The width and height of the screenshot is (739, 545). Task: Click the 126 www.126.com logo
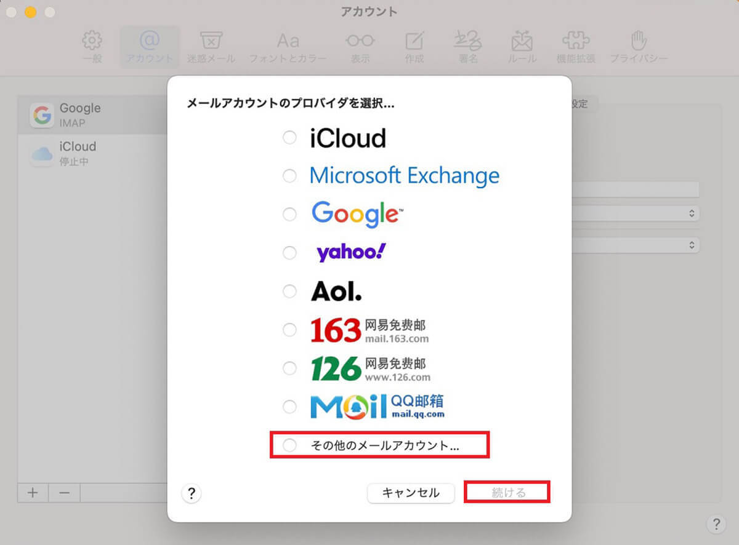[x=370, y=368]
